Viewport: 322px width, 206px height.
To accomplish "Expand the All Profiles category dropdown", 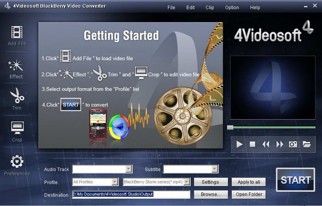I will pos(115,182).
